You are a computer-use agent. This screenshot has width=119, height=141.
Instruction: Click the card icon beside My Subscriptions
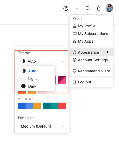(75, 34)
